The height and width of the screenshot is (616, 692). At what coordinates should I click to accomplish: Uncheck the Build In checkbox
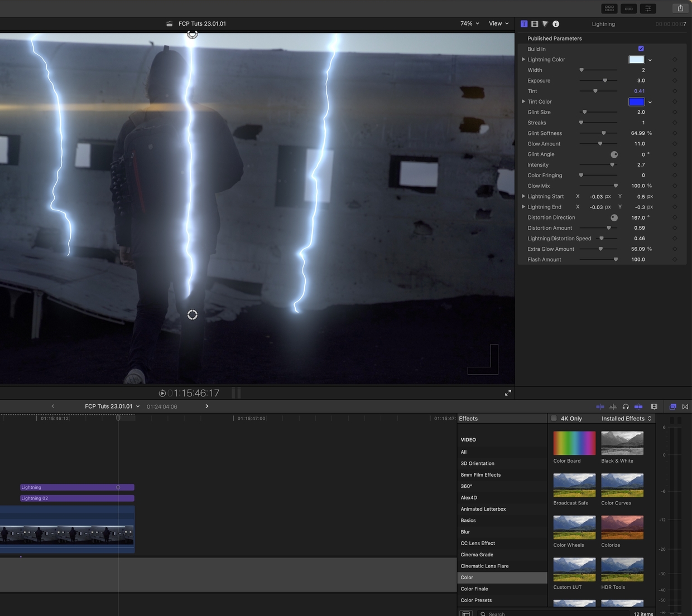click(x=641, y=48)
